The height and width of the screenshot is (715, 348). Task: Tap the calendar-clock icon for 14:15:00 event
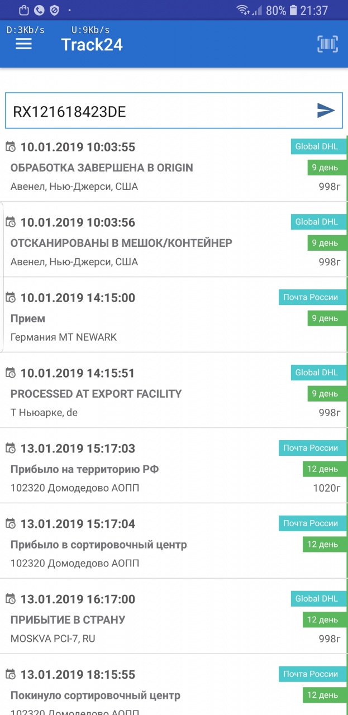[x=11, y=298]
